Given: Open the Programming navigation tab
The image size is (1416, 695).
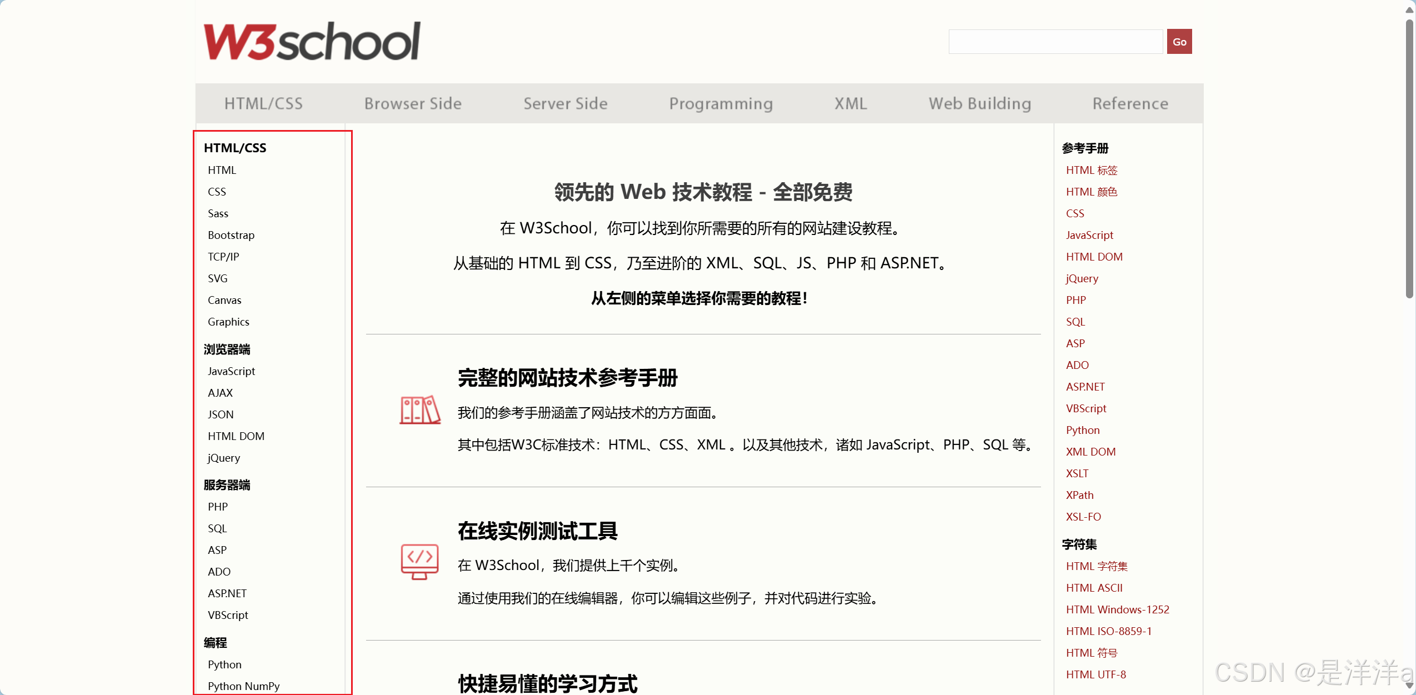Looking at the screenshot, I should coord(721,103).
